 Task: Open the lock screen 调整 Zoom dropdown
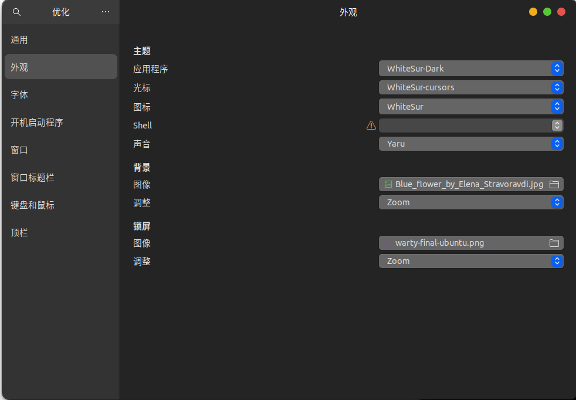click(x=471, y=261)
